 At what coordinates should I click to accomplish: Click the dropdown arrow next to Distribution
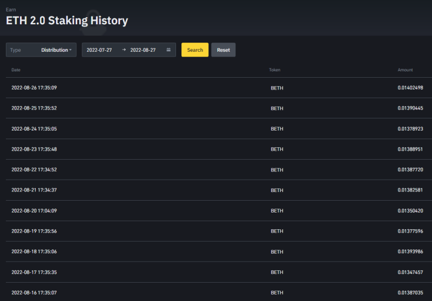point(71,50)
